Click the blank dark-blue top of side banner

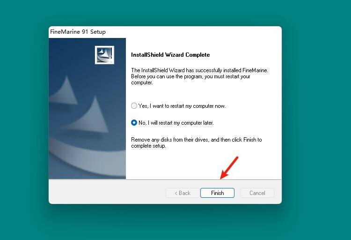pos(70,52)
